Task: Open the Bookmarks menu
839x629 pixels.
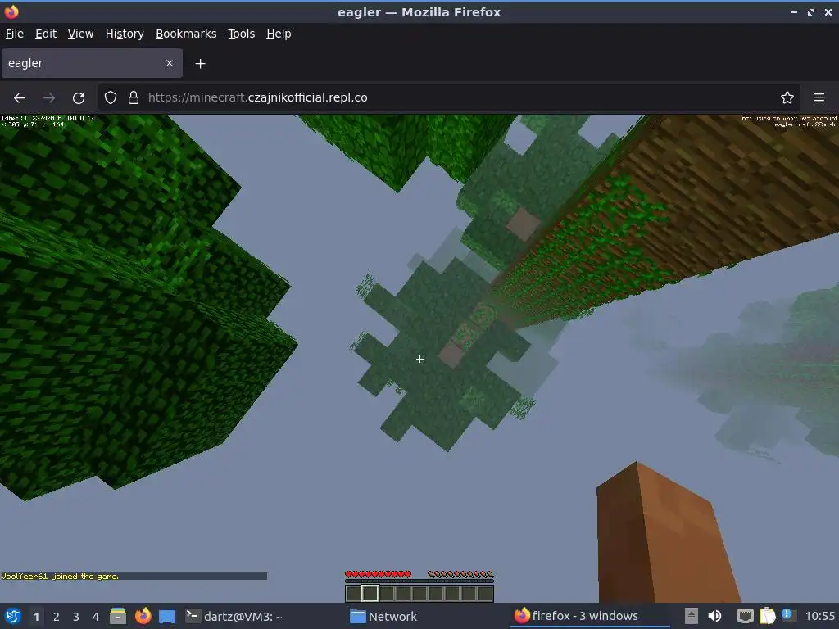Action: pyautogui.click(x=186, y=34)
